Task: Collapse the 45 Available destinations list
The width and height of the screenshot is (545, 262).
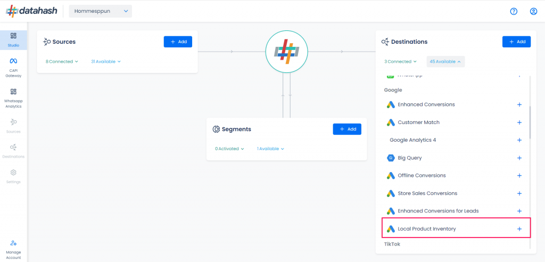Action: tap(445, 62)
